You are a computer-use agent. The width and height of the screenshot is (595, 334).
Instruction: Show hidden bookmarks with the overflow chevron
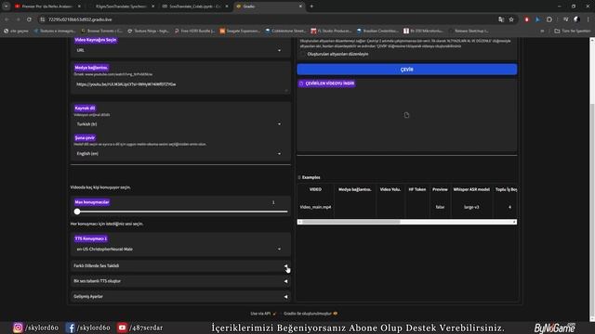(x=542, y=31)
